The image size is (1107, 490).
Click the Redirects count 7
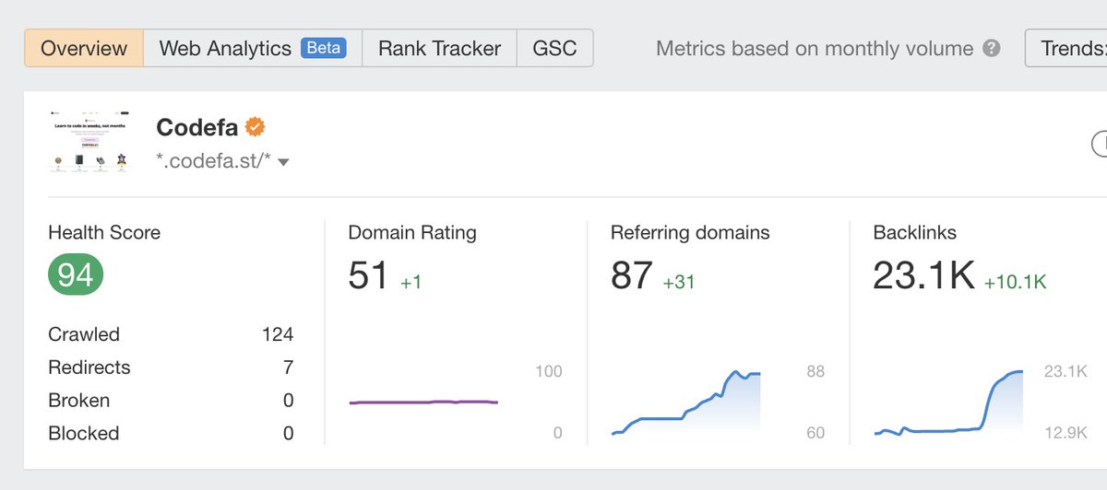288,367
